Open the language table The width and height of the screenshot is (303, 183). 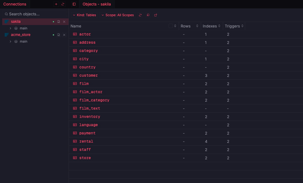point(88,125)
